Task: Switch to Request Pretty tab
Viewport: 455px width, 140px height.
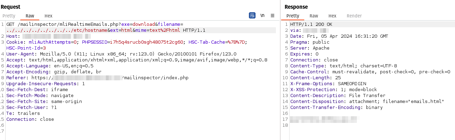Action: pyautogui.click(x=9, y=16)
